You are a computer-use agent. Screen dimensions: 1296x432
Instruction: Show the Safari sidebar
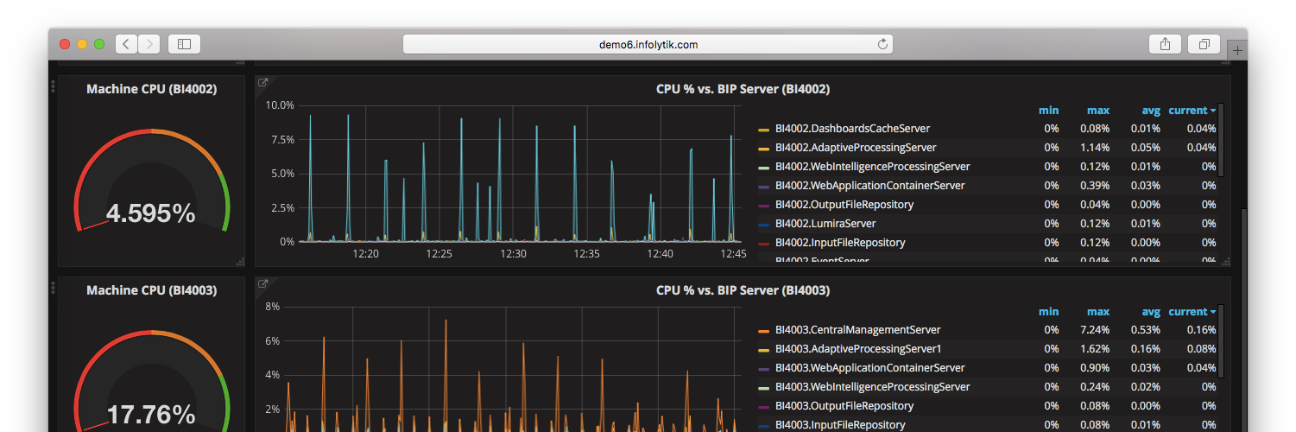coord(184,44)
